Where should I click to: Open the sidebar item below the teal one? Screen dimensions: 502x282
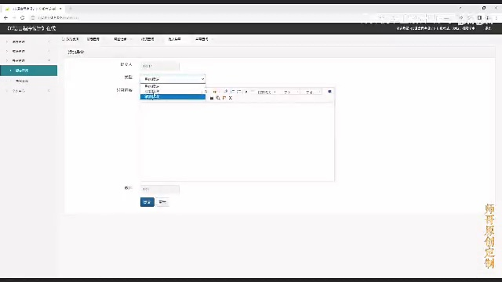point(29,81)
